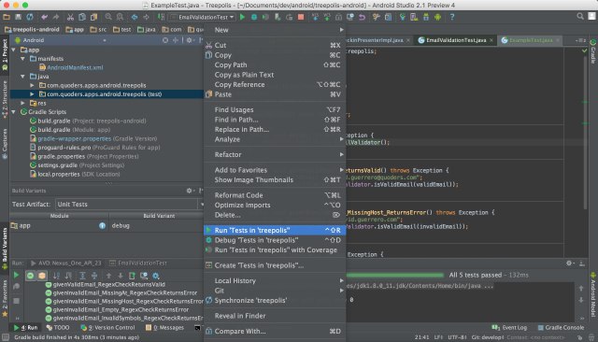Toggle sort tests alphabetically
The width and height of the screenshot is (598, 342).
point(56,276)
